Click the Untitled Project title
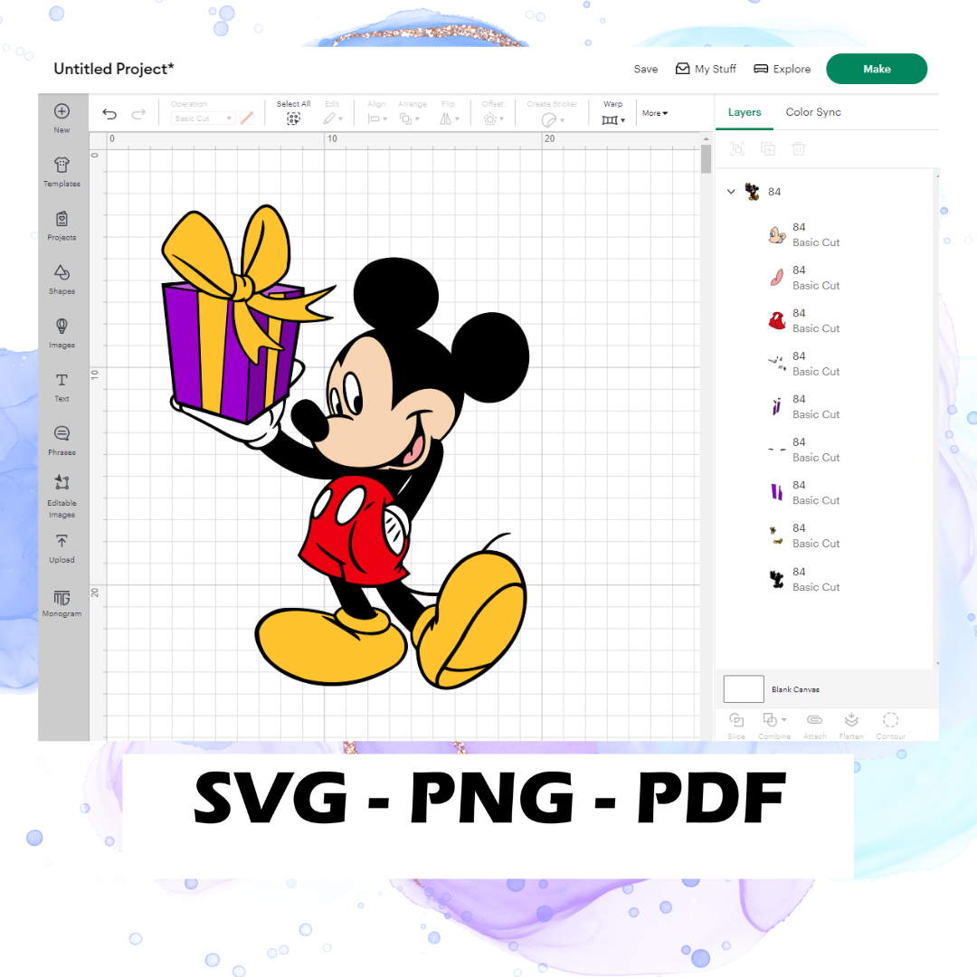Image resolution: width=977 pixels, height=977 pixels. (x=114, y=69)
